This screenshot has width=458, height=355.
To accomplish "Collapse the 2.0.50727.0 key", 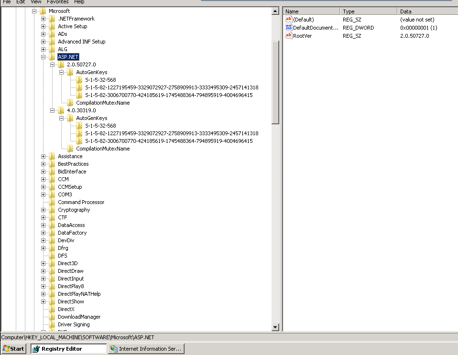I will tap(52, 65).
